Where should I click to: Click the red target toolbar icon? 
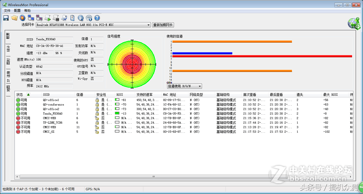pos(22,18)
